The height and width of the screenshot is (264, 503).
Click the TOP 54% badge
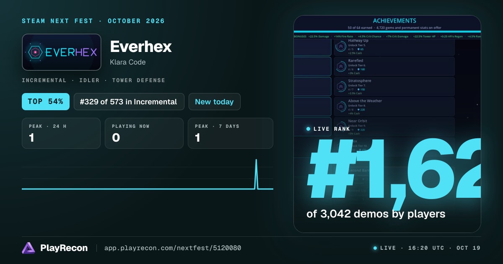click(x=46, y=101)
